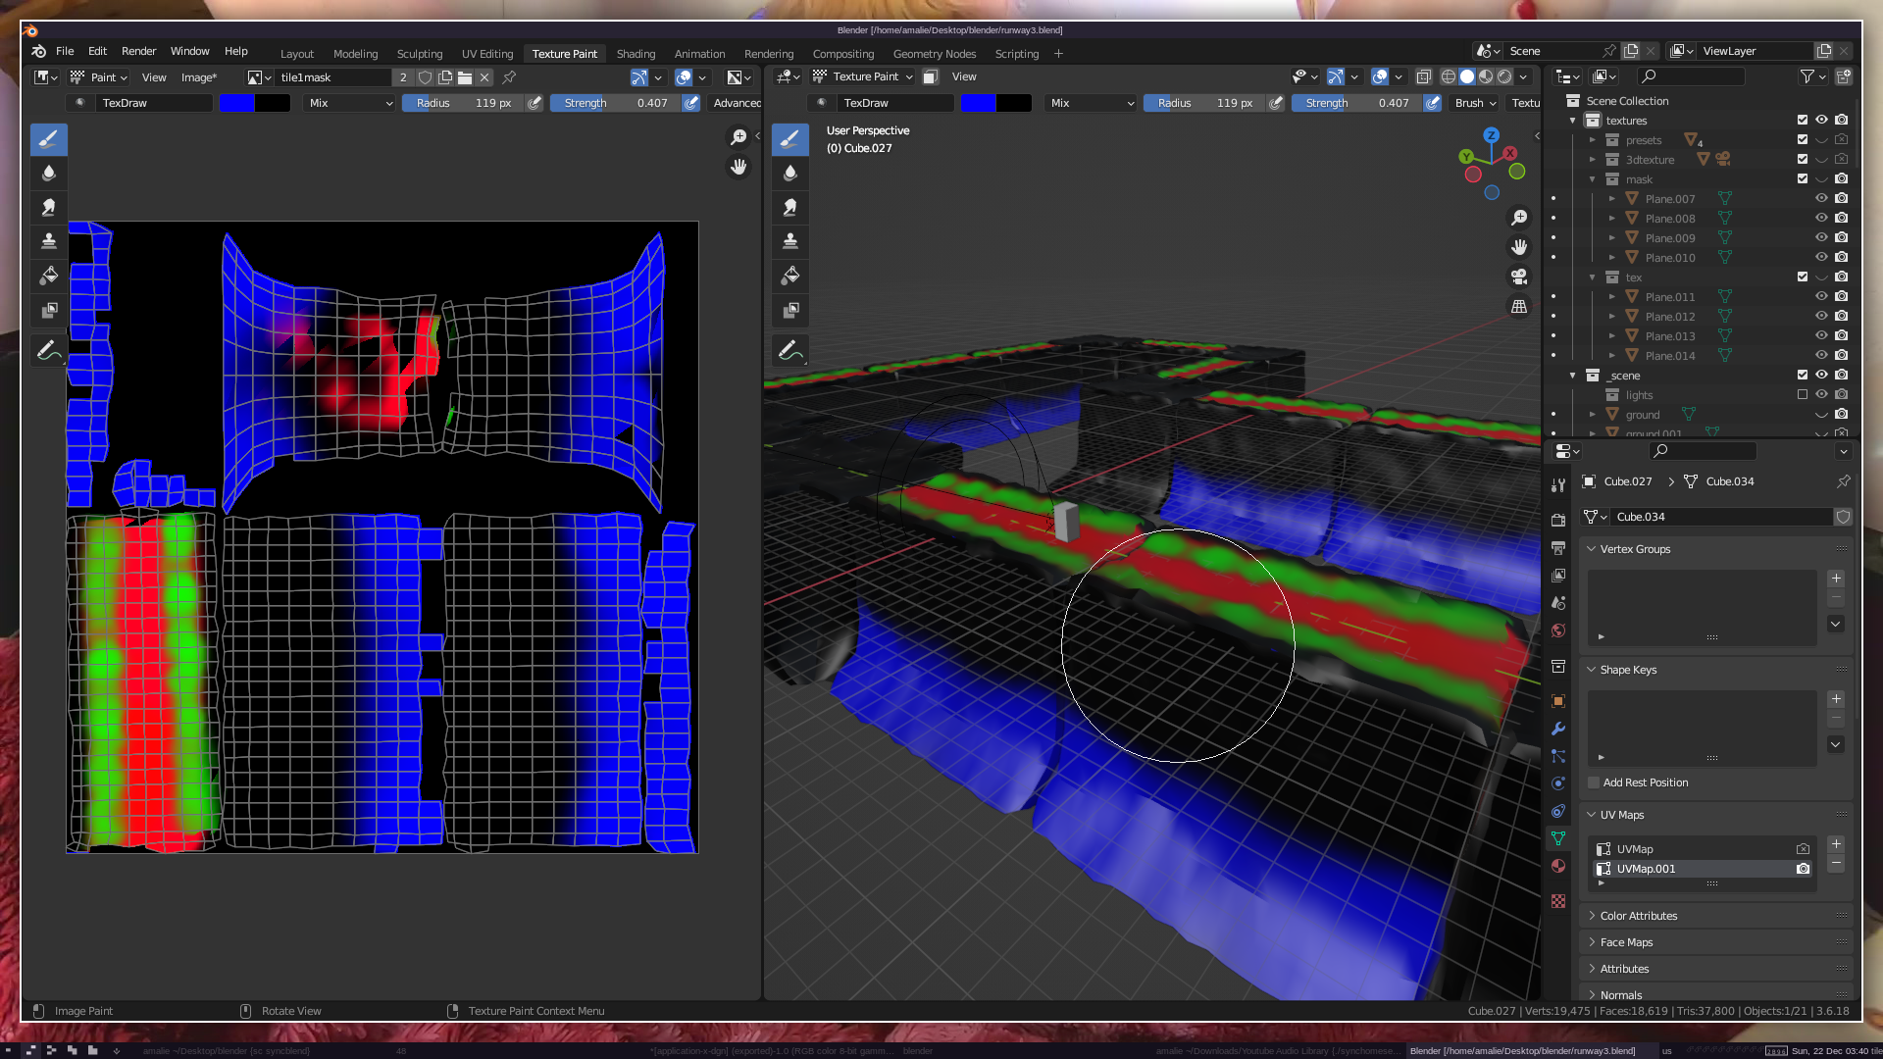Select the Fill tool in 3D viewport toolbar

click(x=789, y=276)
